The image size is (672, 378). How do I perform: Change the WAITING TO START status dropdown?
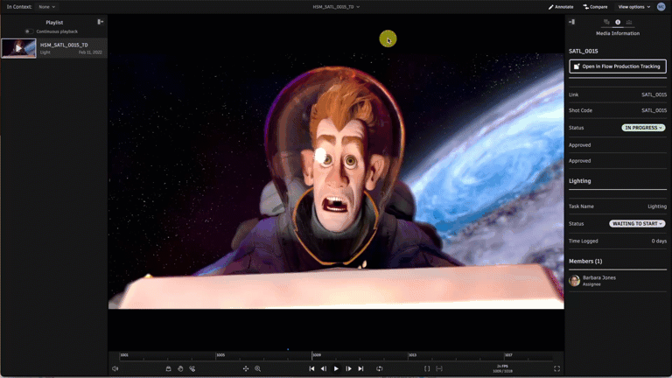click(637, 224)
